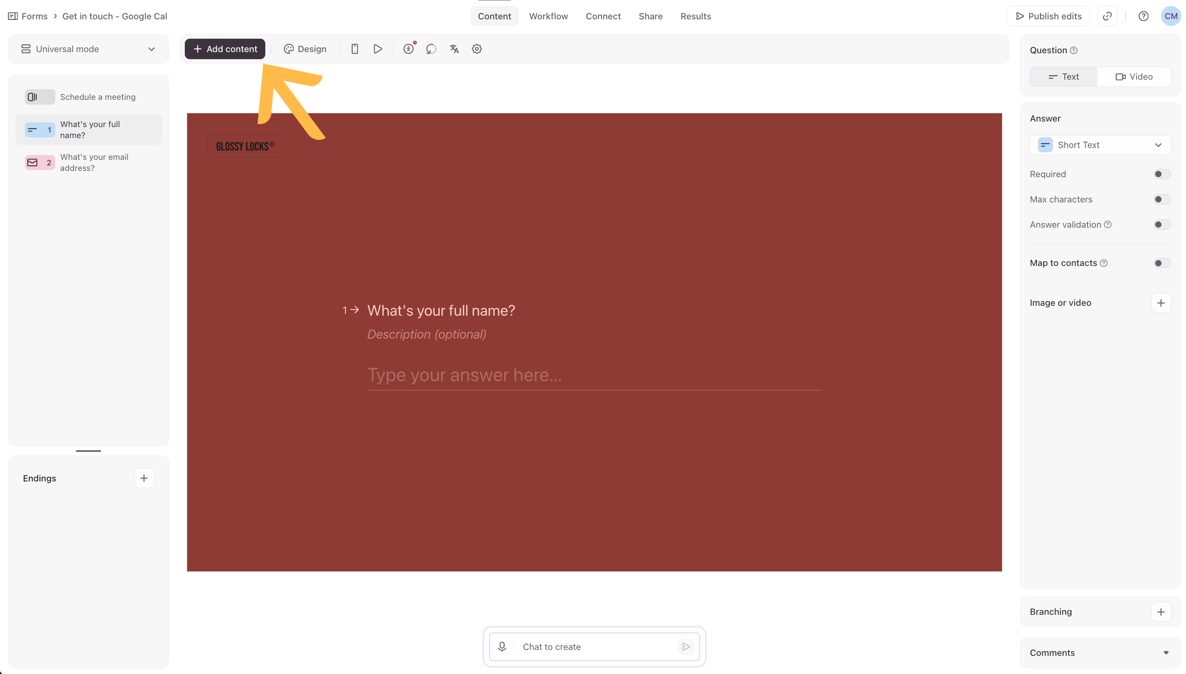Switch to the Workflow tab

tap(548, 16)
